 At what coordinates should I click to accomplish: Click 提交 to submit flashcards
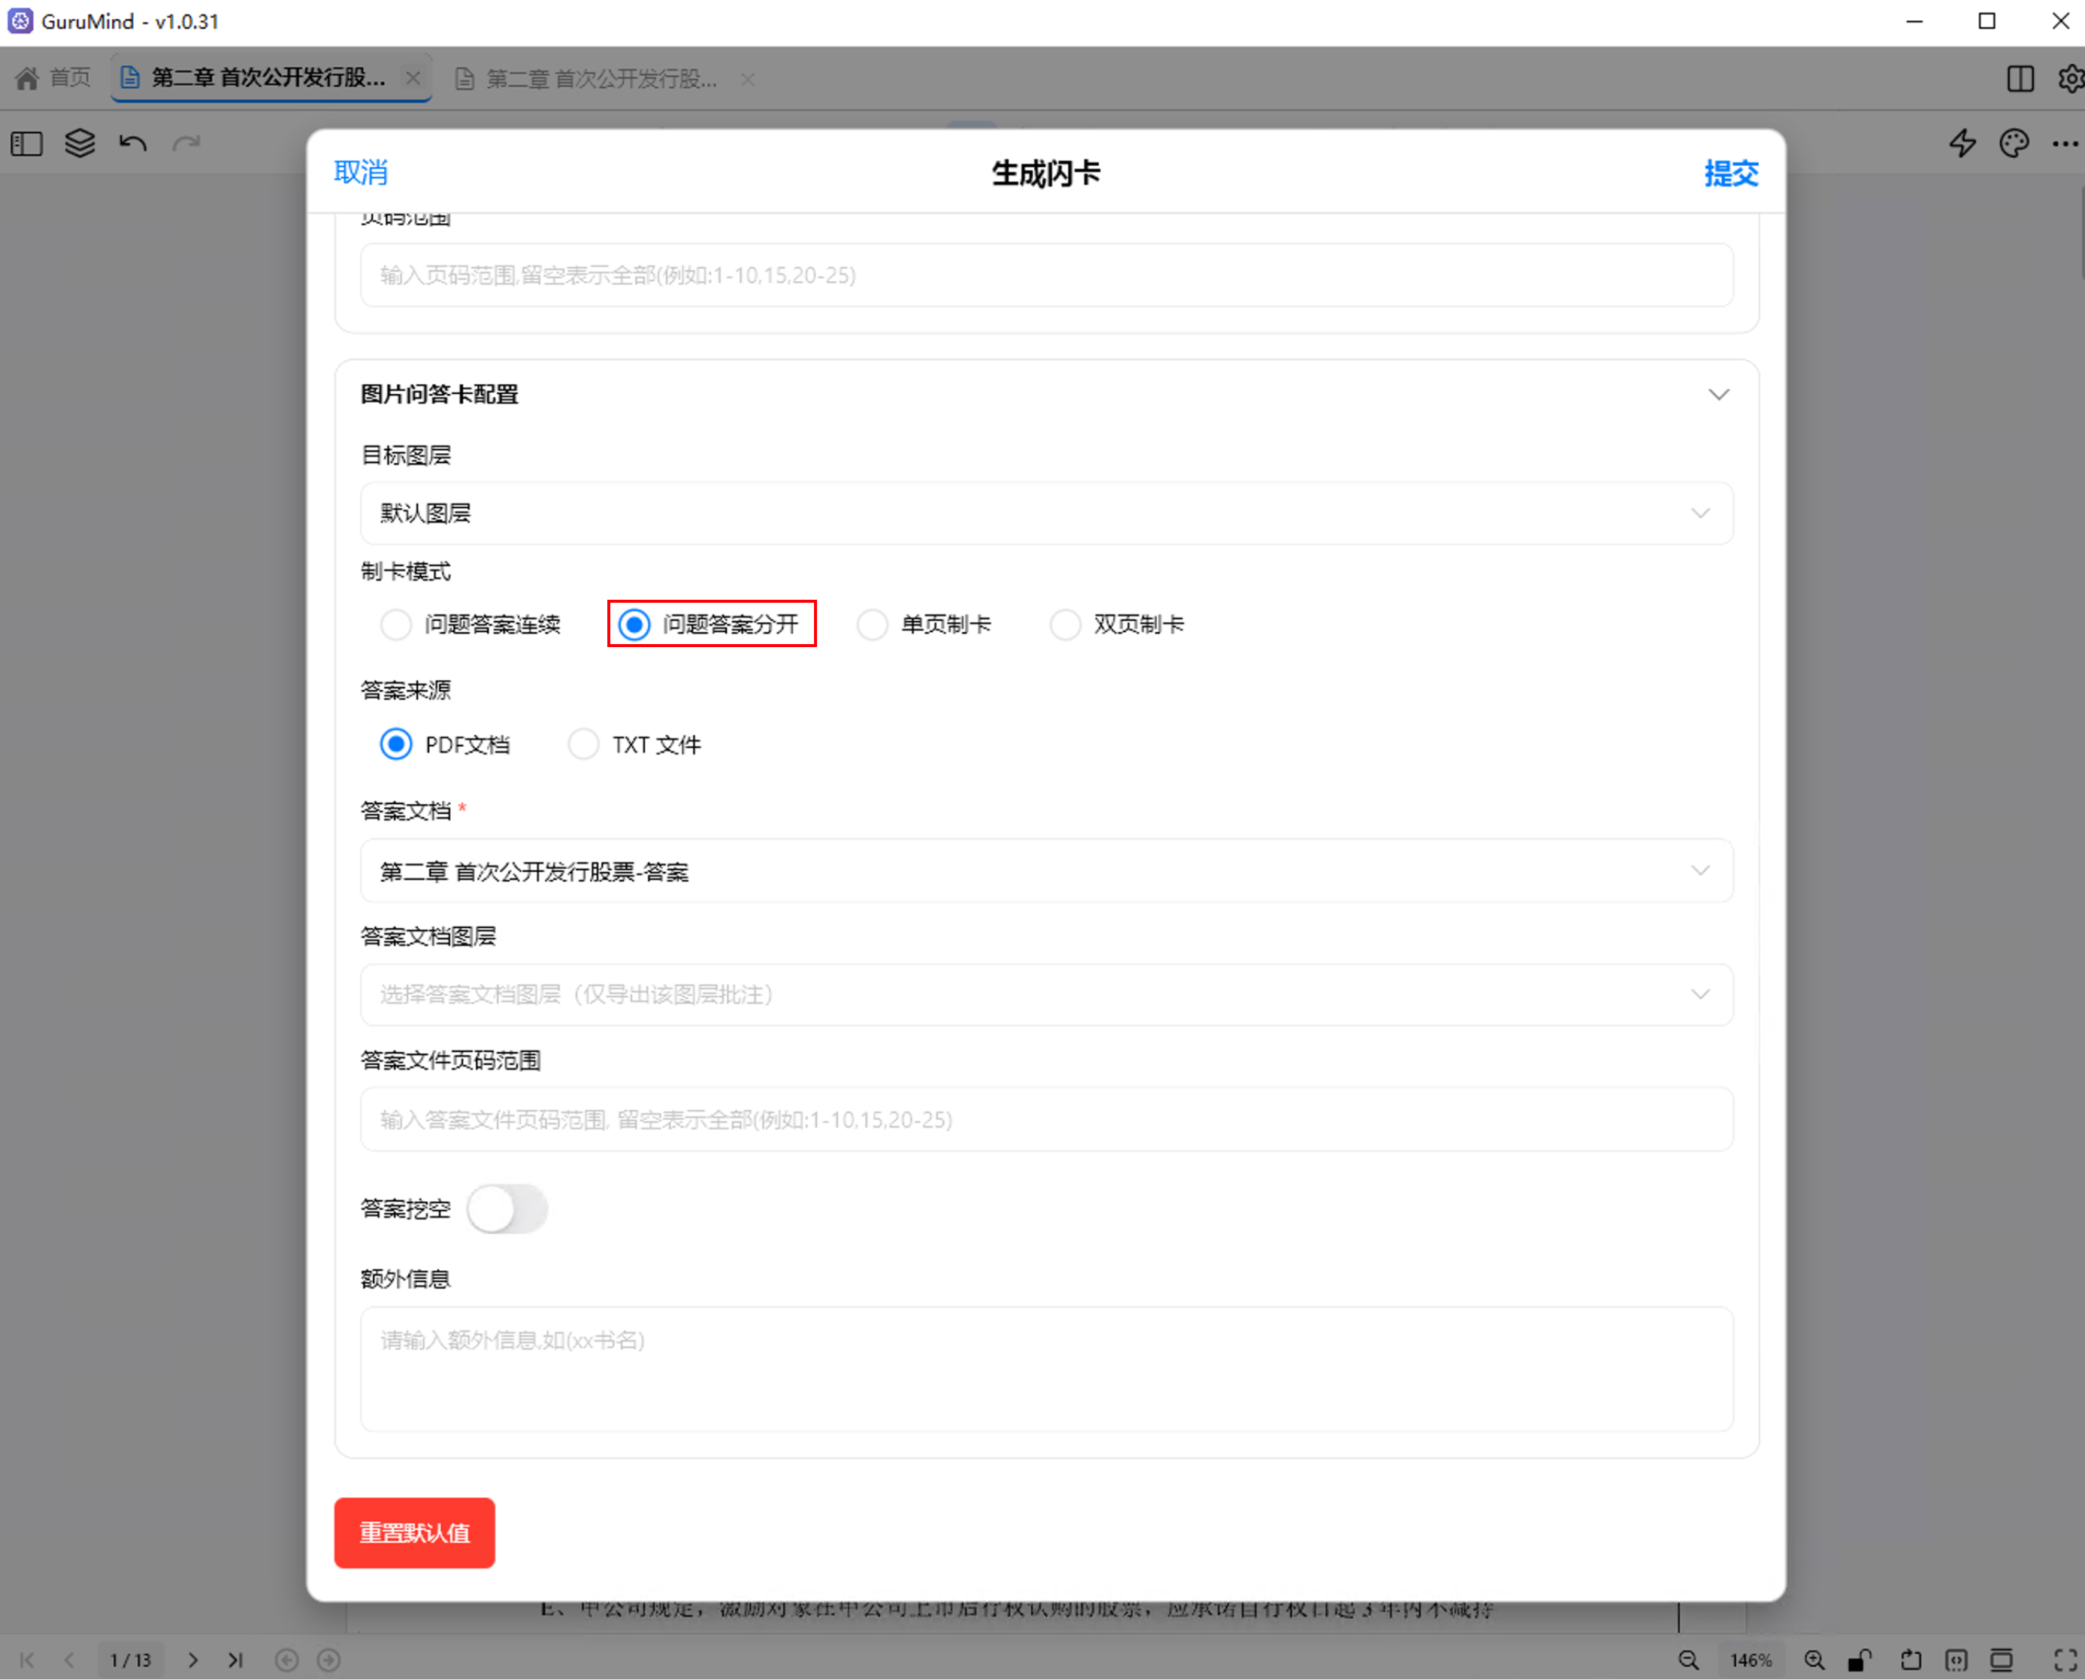point(1731,173)
